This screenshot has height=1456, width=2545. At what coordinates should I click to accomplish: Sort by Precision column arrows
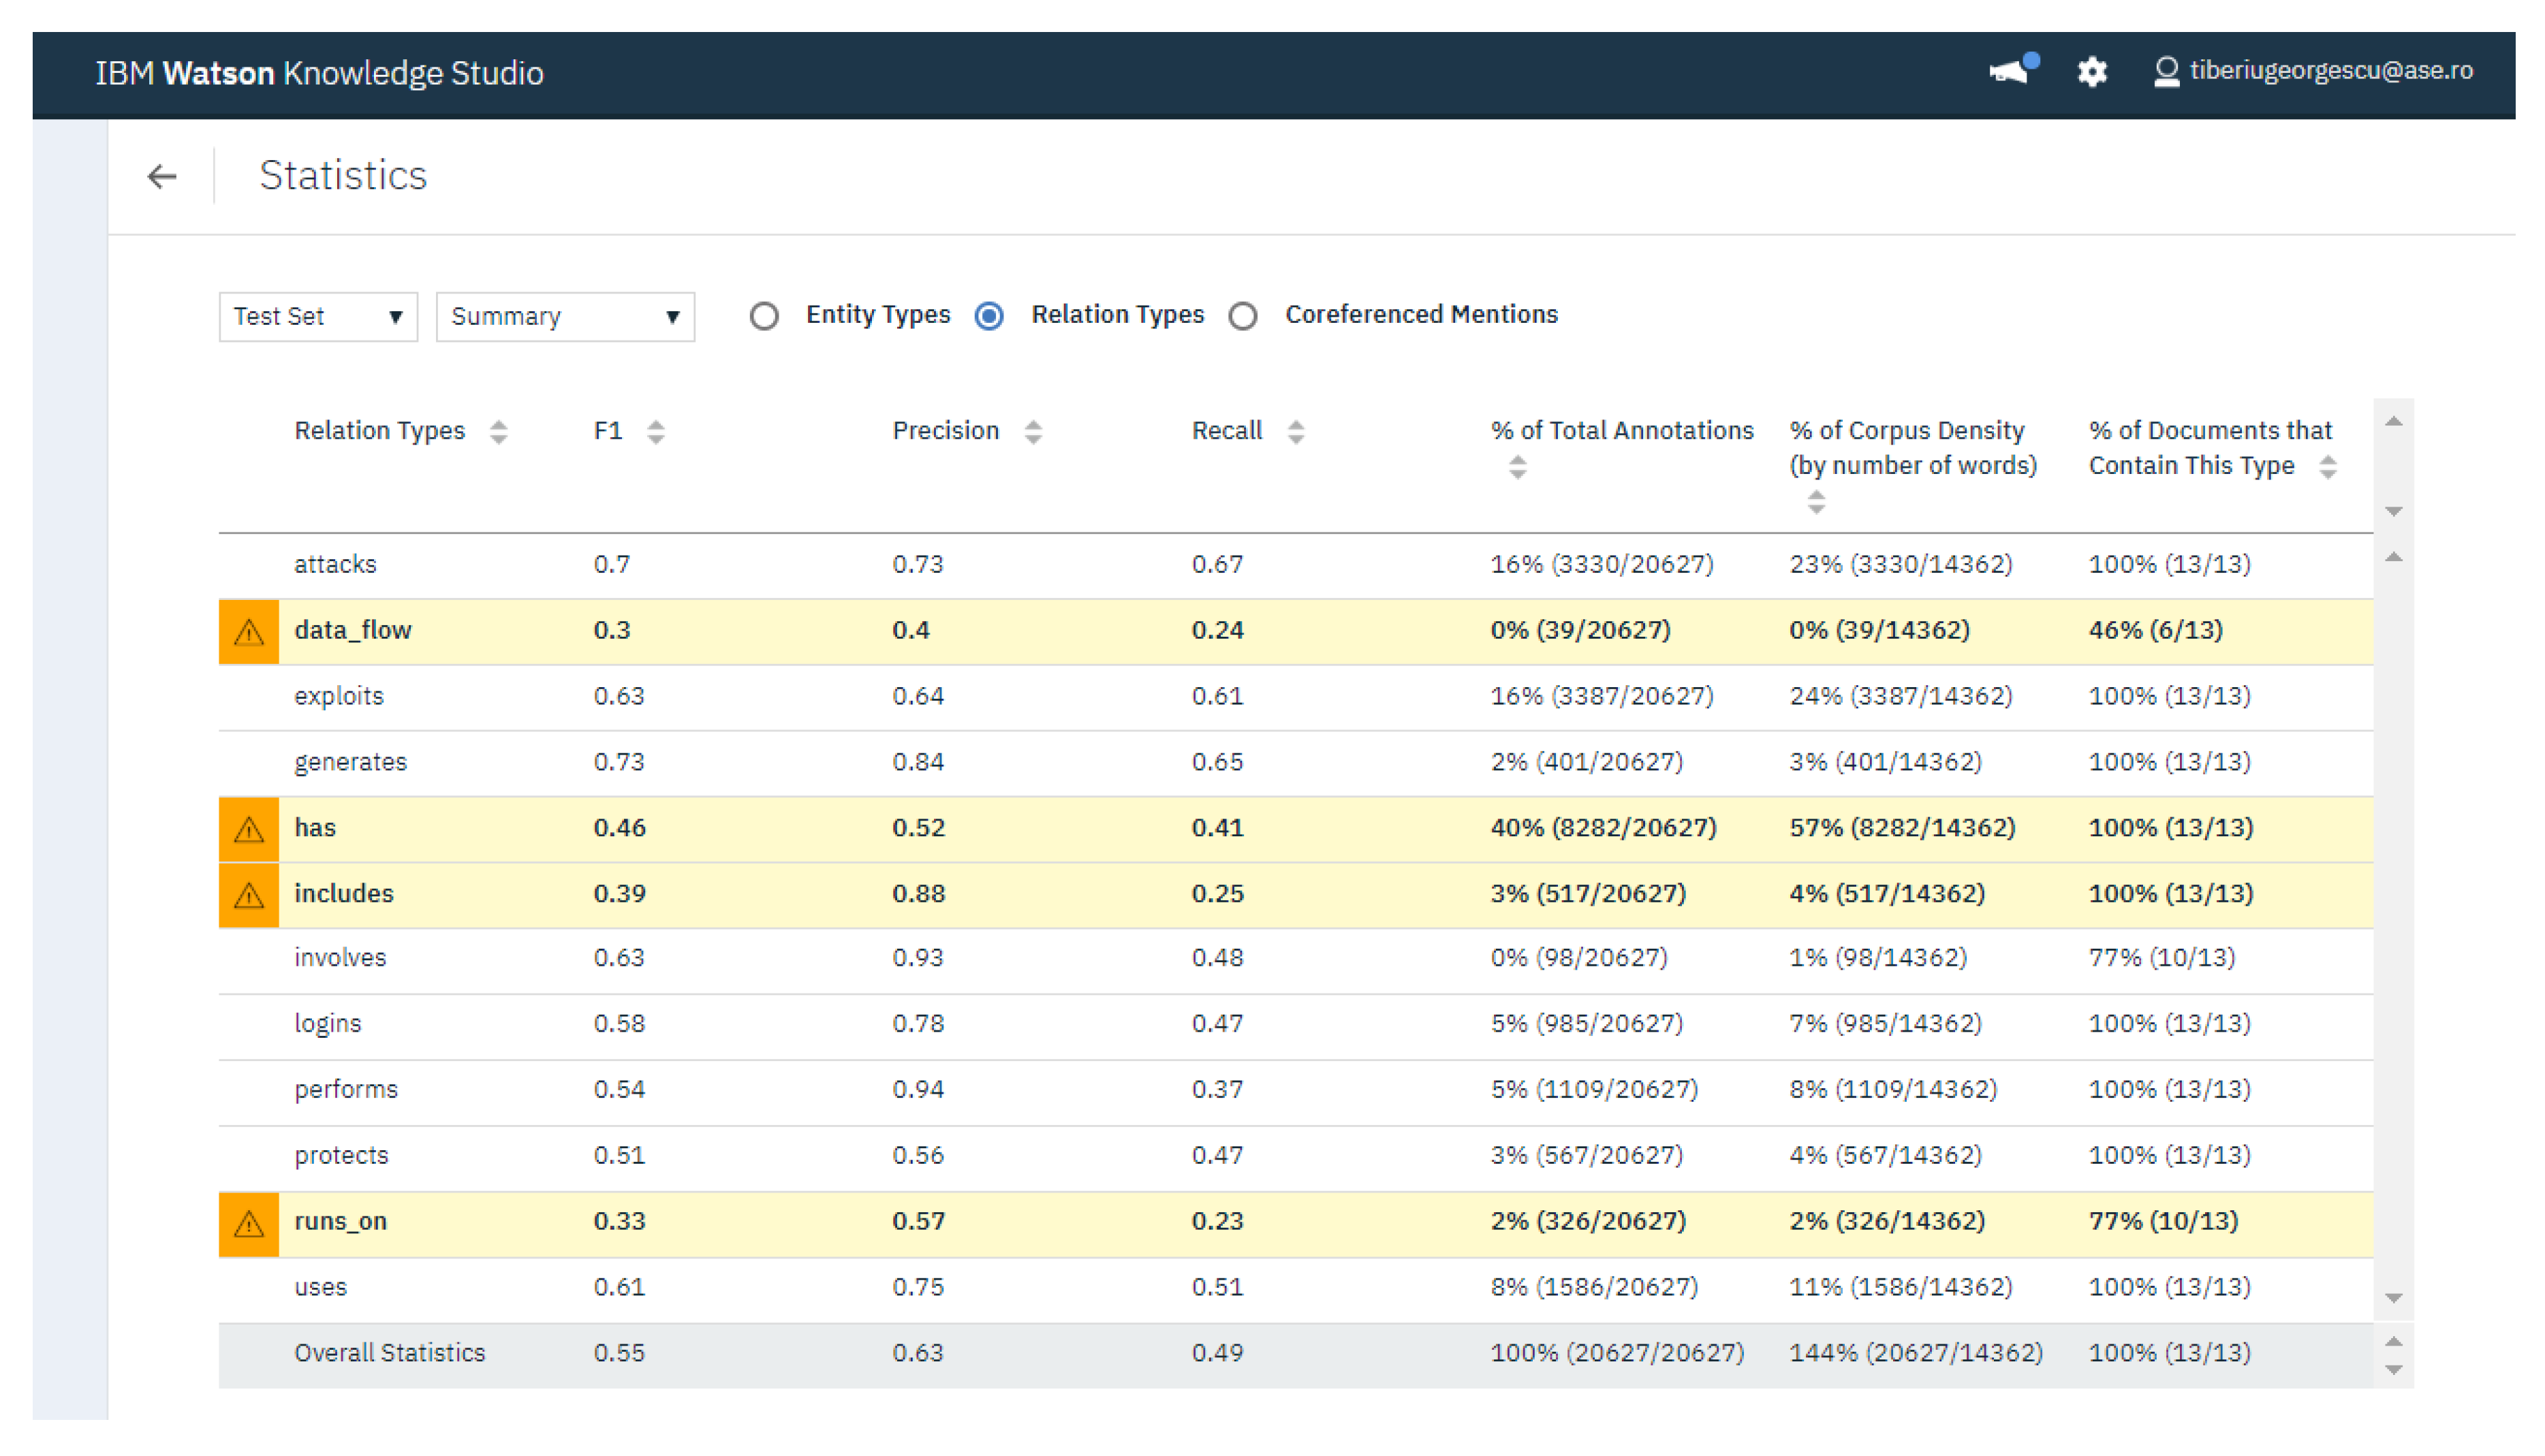1033,432
